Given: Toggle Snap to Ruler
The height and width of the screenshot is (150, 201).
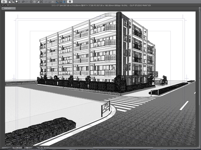Looking at the screenshot, I should coord(57,2).
